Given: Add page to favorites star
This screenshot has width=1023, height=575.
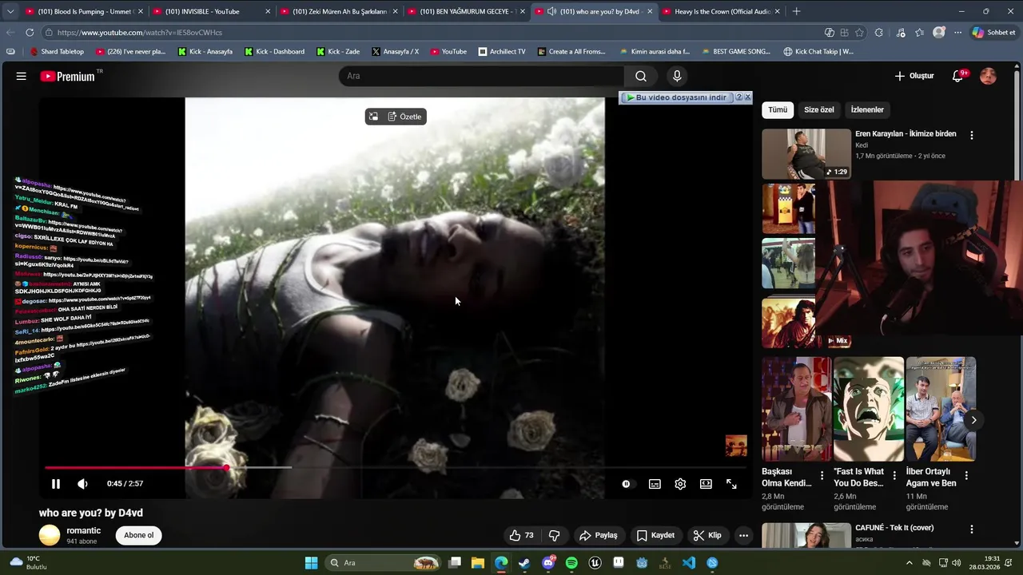Looking at the screenshot, I should [x=859, y=33].
